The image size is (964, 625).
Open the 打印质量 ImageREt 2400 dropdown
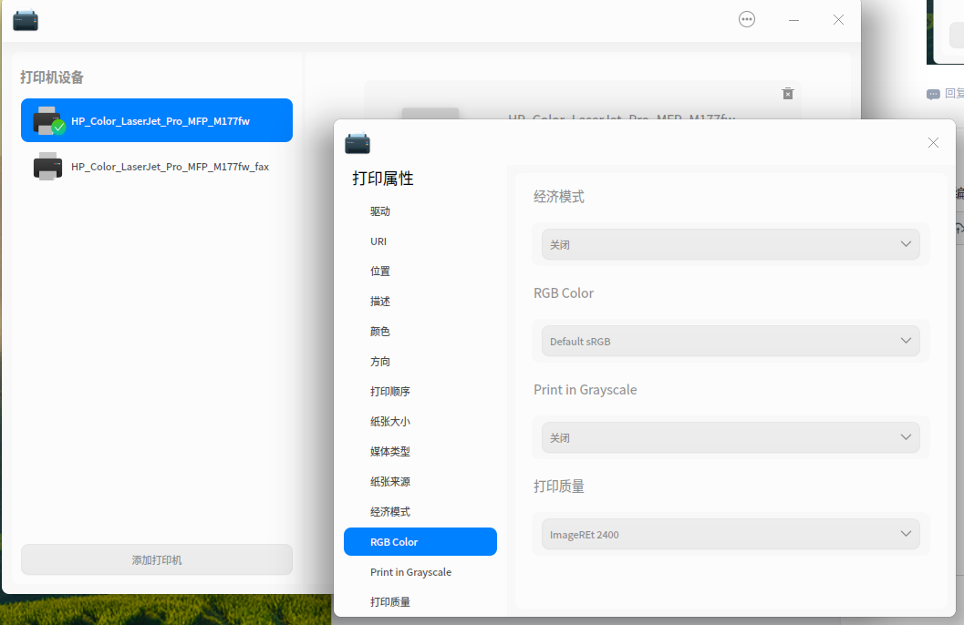click(731, 534)
